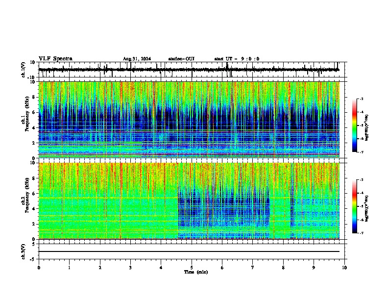The height and width of the screenshot is (300, 388).
Task: Select the date text "Aug.31, 2024"
Action: click(x=137, y=59)
